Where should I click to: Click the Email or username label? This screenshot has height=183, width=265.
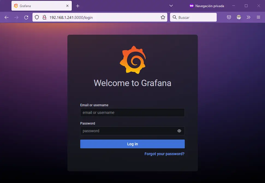pyautogui.click(x=94, y=105)
